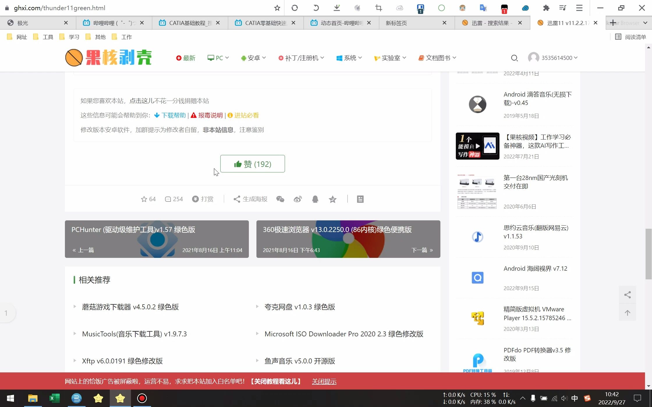The width and height of the screenshot is (652, 407).
Task: Favorite the article via 64 star
Action: 148,199
